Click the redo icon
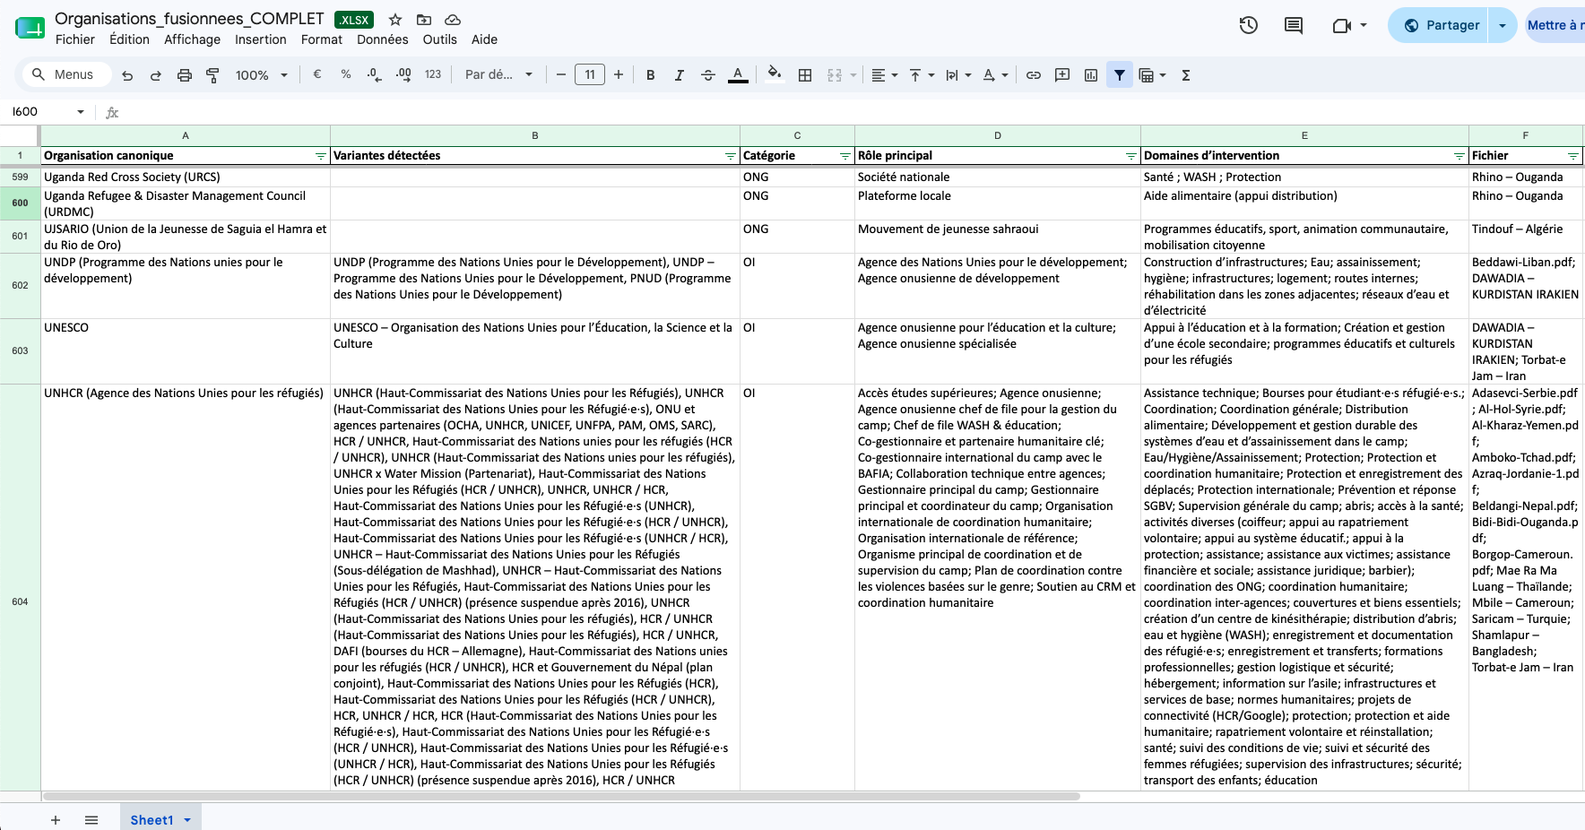The image size is (1585, 830). [x=156, y=75]
